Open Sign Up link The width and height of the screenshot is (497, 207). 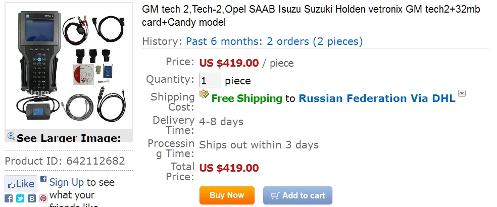pyautogui.click(x=67, y=182)
